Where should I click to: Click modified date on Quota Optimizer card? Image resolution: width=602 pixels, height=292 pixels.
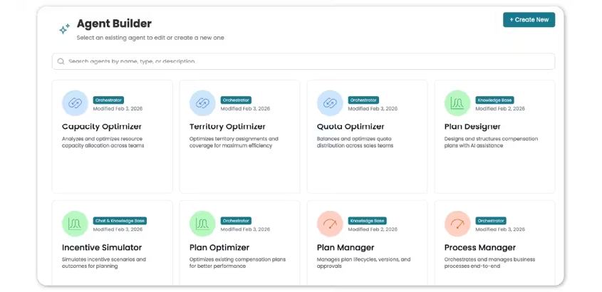tap(373, 109)
